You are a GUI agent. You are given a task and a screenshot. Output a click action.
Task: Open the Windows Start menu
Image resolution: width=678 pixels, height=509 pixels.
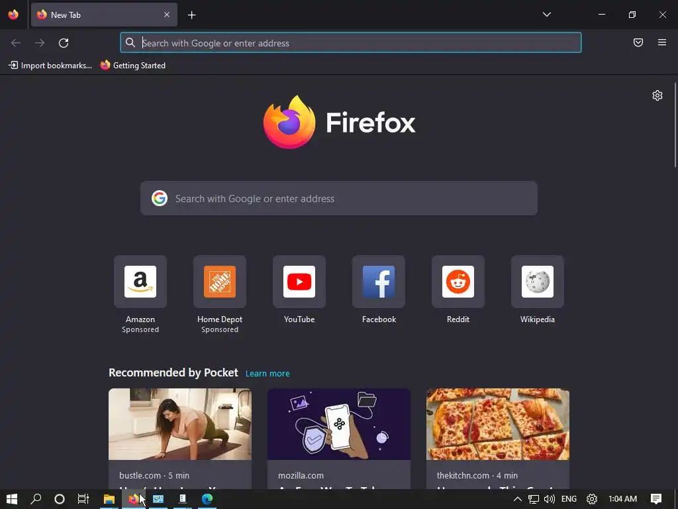[x=12, y=499]
